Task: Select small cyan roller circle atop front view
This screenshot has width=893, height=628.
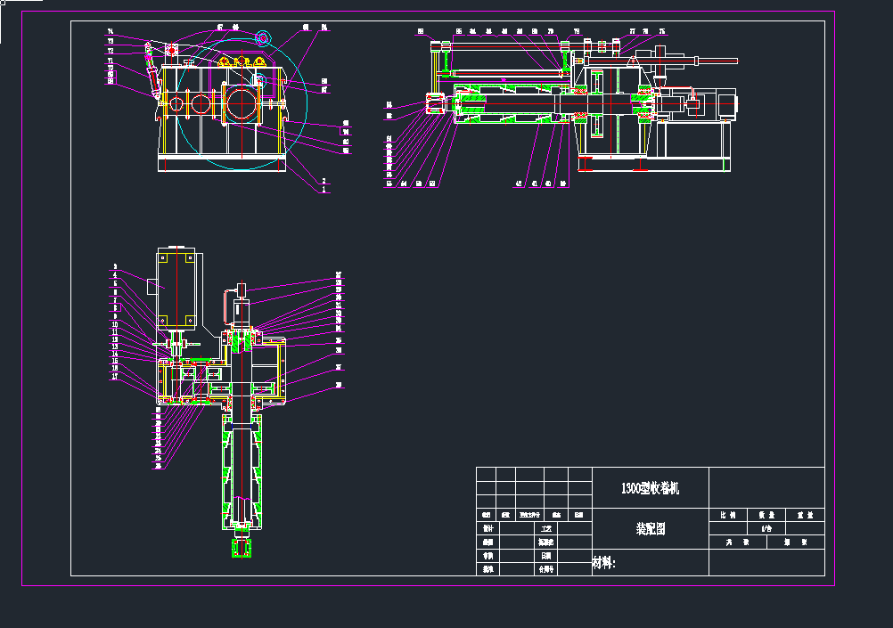Action: (x=263, y=38)
